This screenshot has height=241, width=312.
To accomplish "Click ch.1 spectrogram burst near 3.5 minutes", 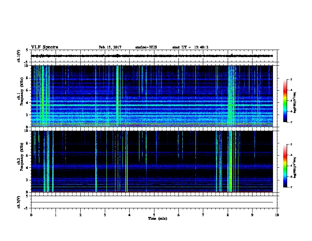I will 117,95.
